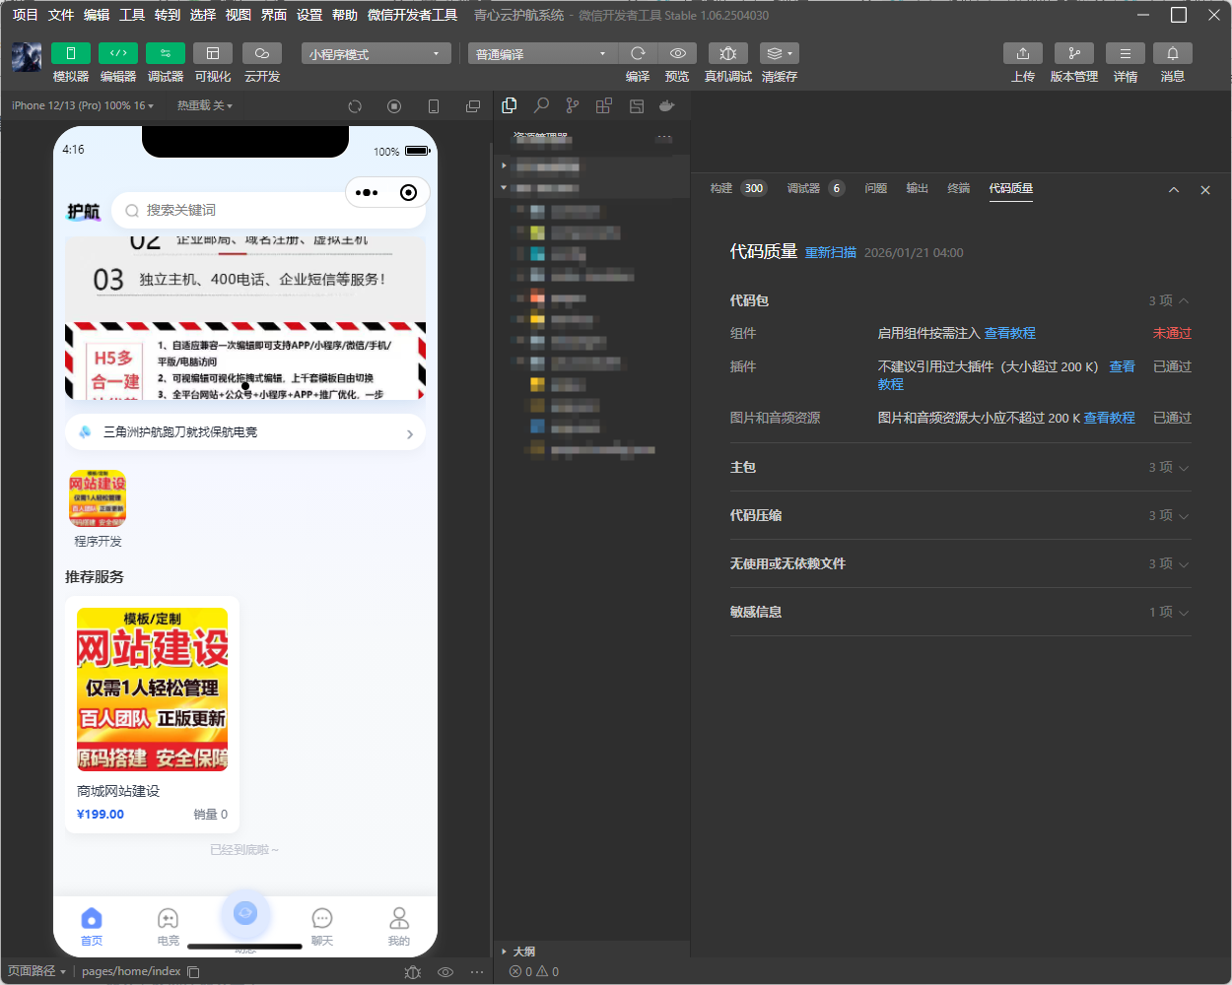Open the search icon in the editor sidebar
The width and height of the screenshot is (1232, 985).
pyautogui.click(x=541, y=105)
